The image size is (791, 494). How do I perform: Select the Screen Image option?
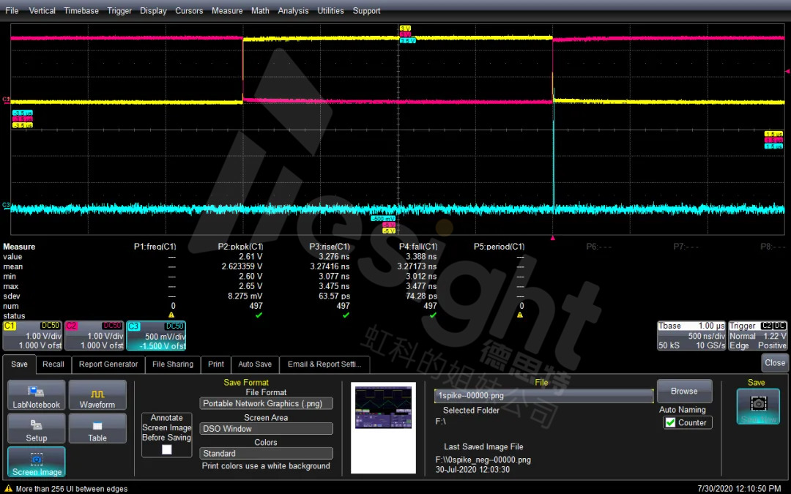pyautogui.click(x=37, y=462)
